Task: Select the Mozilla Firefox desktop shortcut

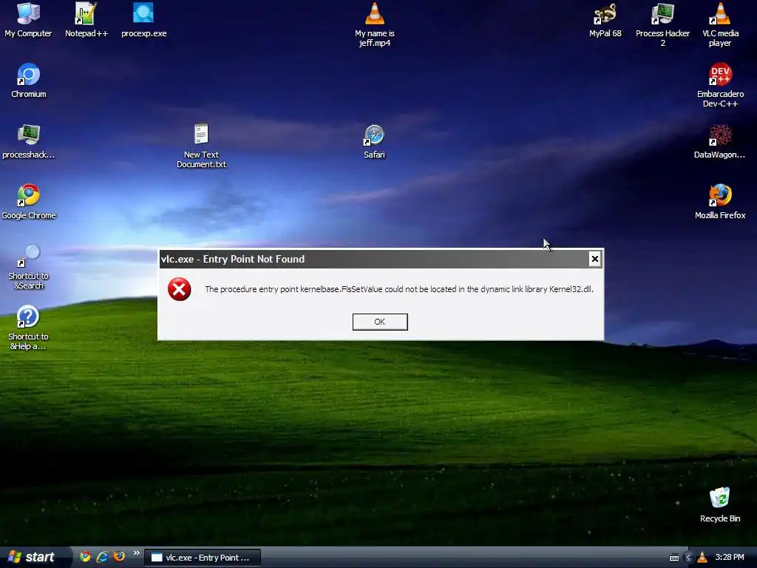Action: tap(720, 202)
